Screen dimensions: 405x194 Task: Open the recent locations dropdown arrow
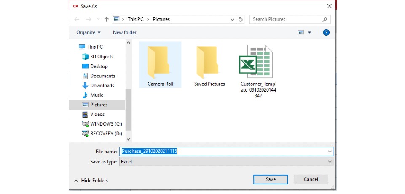98,19
